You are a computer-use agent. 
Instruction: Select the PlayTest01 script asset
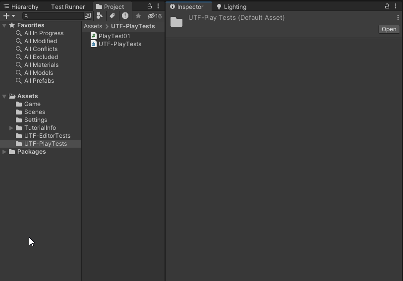click(x=114, y=36)
